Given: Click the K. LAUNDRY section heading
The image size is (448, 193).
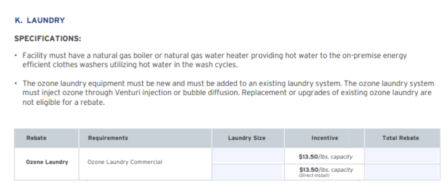Looking at the screenshot, I should pyautogui.click(x=40, y=20).
